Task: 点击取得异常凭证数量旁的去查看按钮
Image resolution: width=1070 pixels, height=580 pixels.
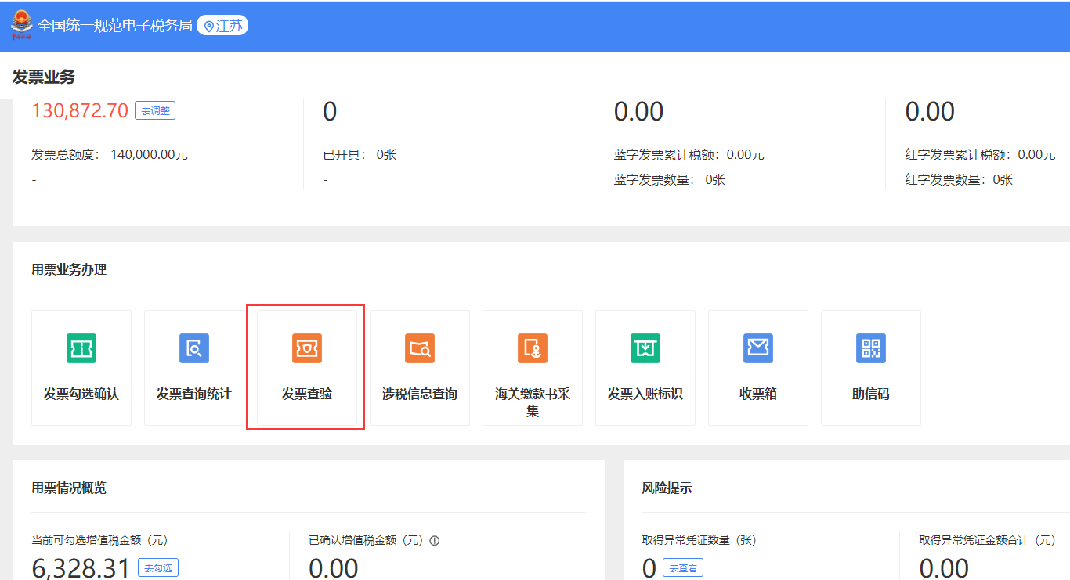Action: [x=682, y=567]
